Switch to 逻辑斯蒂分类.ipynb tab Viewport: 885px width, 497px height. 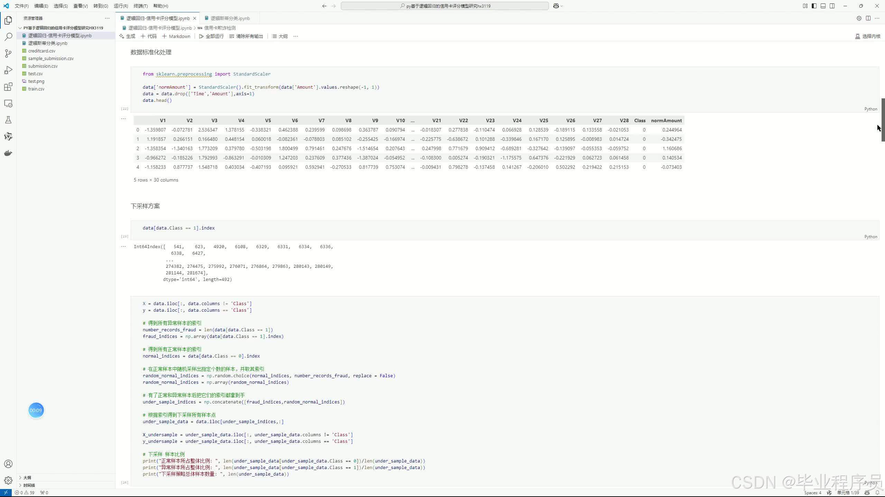point(230,18)
